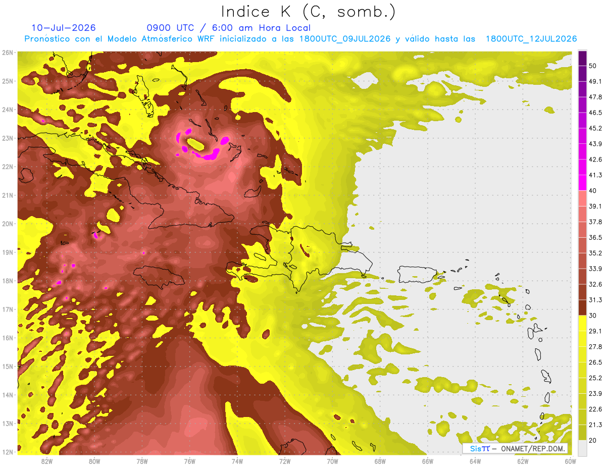Click the 26.5 value on the color scale
606x468 pixels.
(595, 362)
